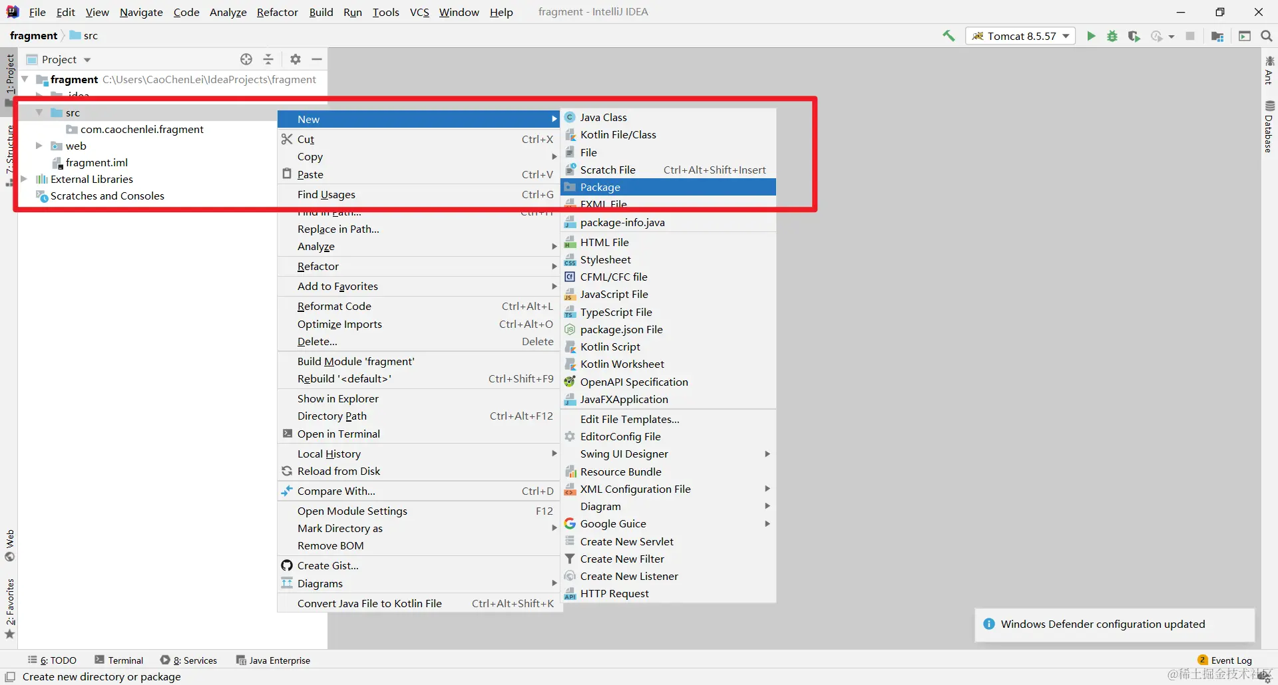Choose Create New Servlet from the submenu
The image size is (1278, 685).
pos(668,541)
